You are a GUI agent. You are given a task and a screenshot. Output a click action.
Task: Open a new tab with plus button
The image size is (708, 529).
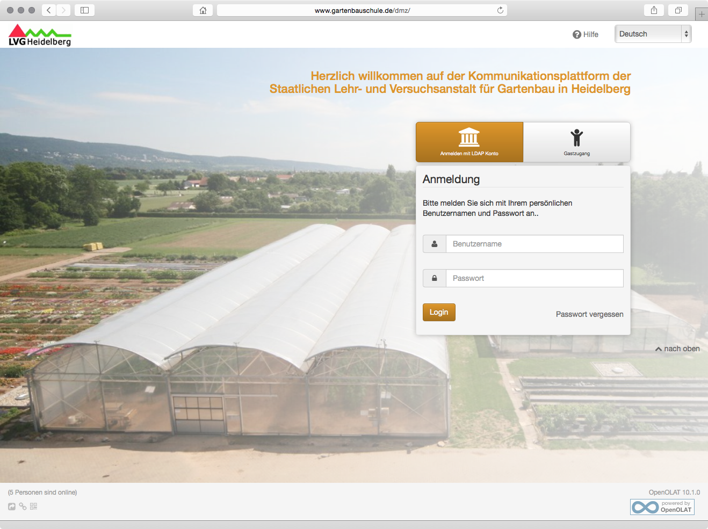pos(702,15)
